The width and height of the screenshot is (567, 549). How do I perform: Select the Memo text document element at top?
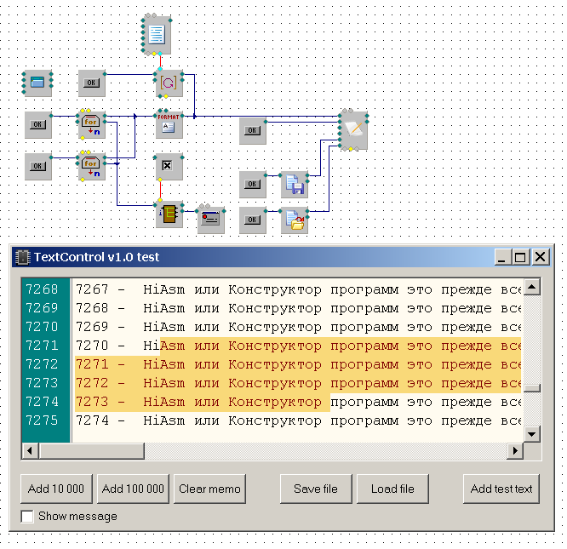tap(157, 35)
